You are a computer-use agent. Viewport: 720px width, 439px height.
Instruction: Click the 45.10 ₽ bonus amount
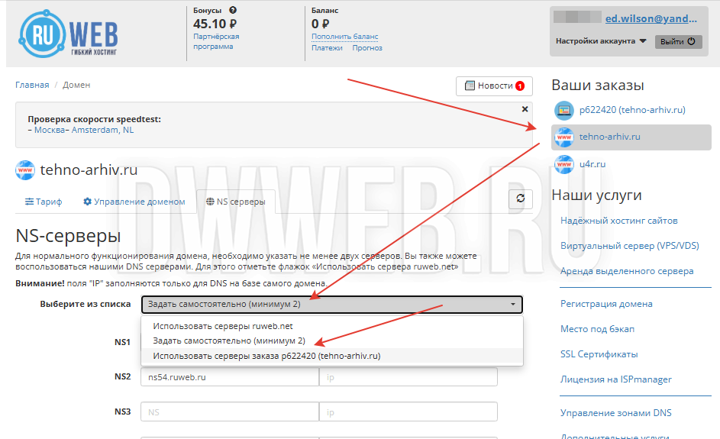point(215,24)
